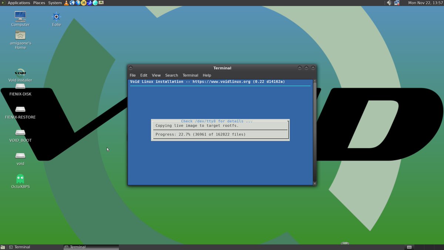
Task: Open the Places menu
Action: click(39, 3)
